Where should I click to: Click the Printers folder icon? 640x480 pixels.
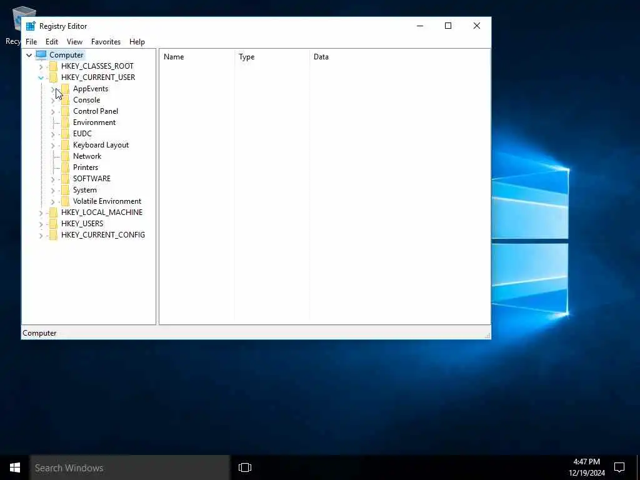[x=65, y=167]
